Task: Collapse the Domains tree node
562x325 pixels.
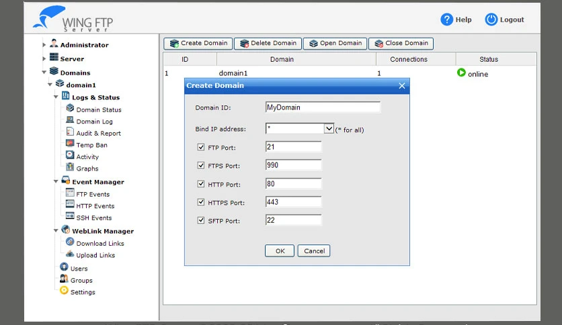Action: [x=44, y=73]
